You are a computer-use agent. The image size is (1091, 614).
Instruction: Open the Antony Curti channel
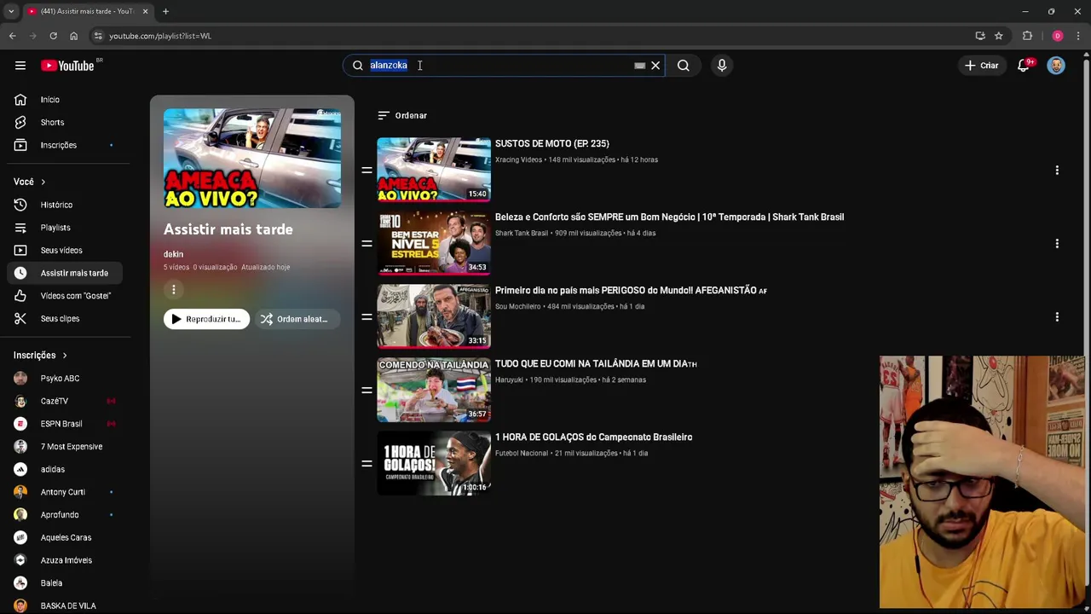[66, 492]
